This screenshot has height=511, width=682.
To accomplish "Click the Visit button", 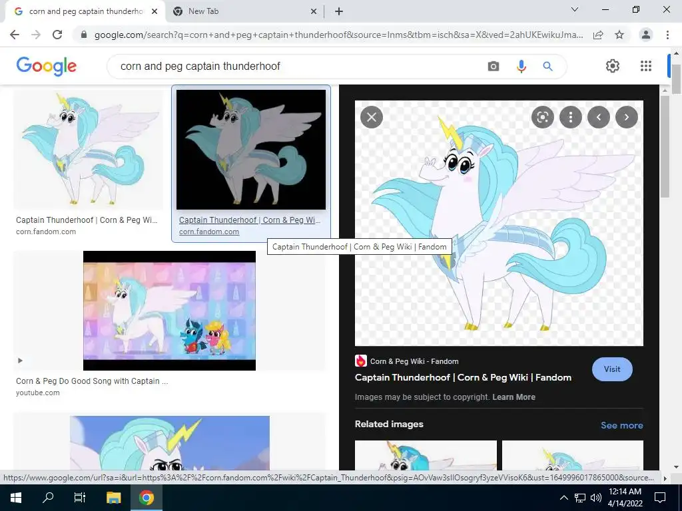I will pyautogui.click(x=612, y=369).
